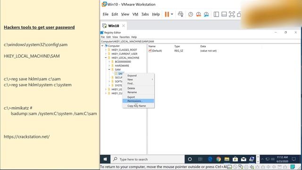Open the Action Center notifications icon
The image size is (302, 170).
pyautogui.click(x=294, y=159)
